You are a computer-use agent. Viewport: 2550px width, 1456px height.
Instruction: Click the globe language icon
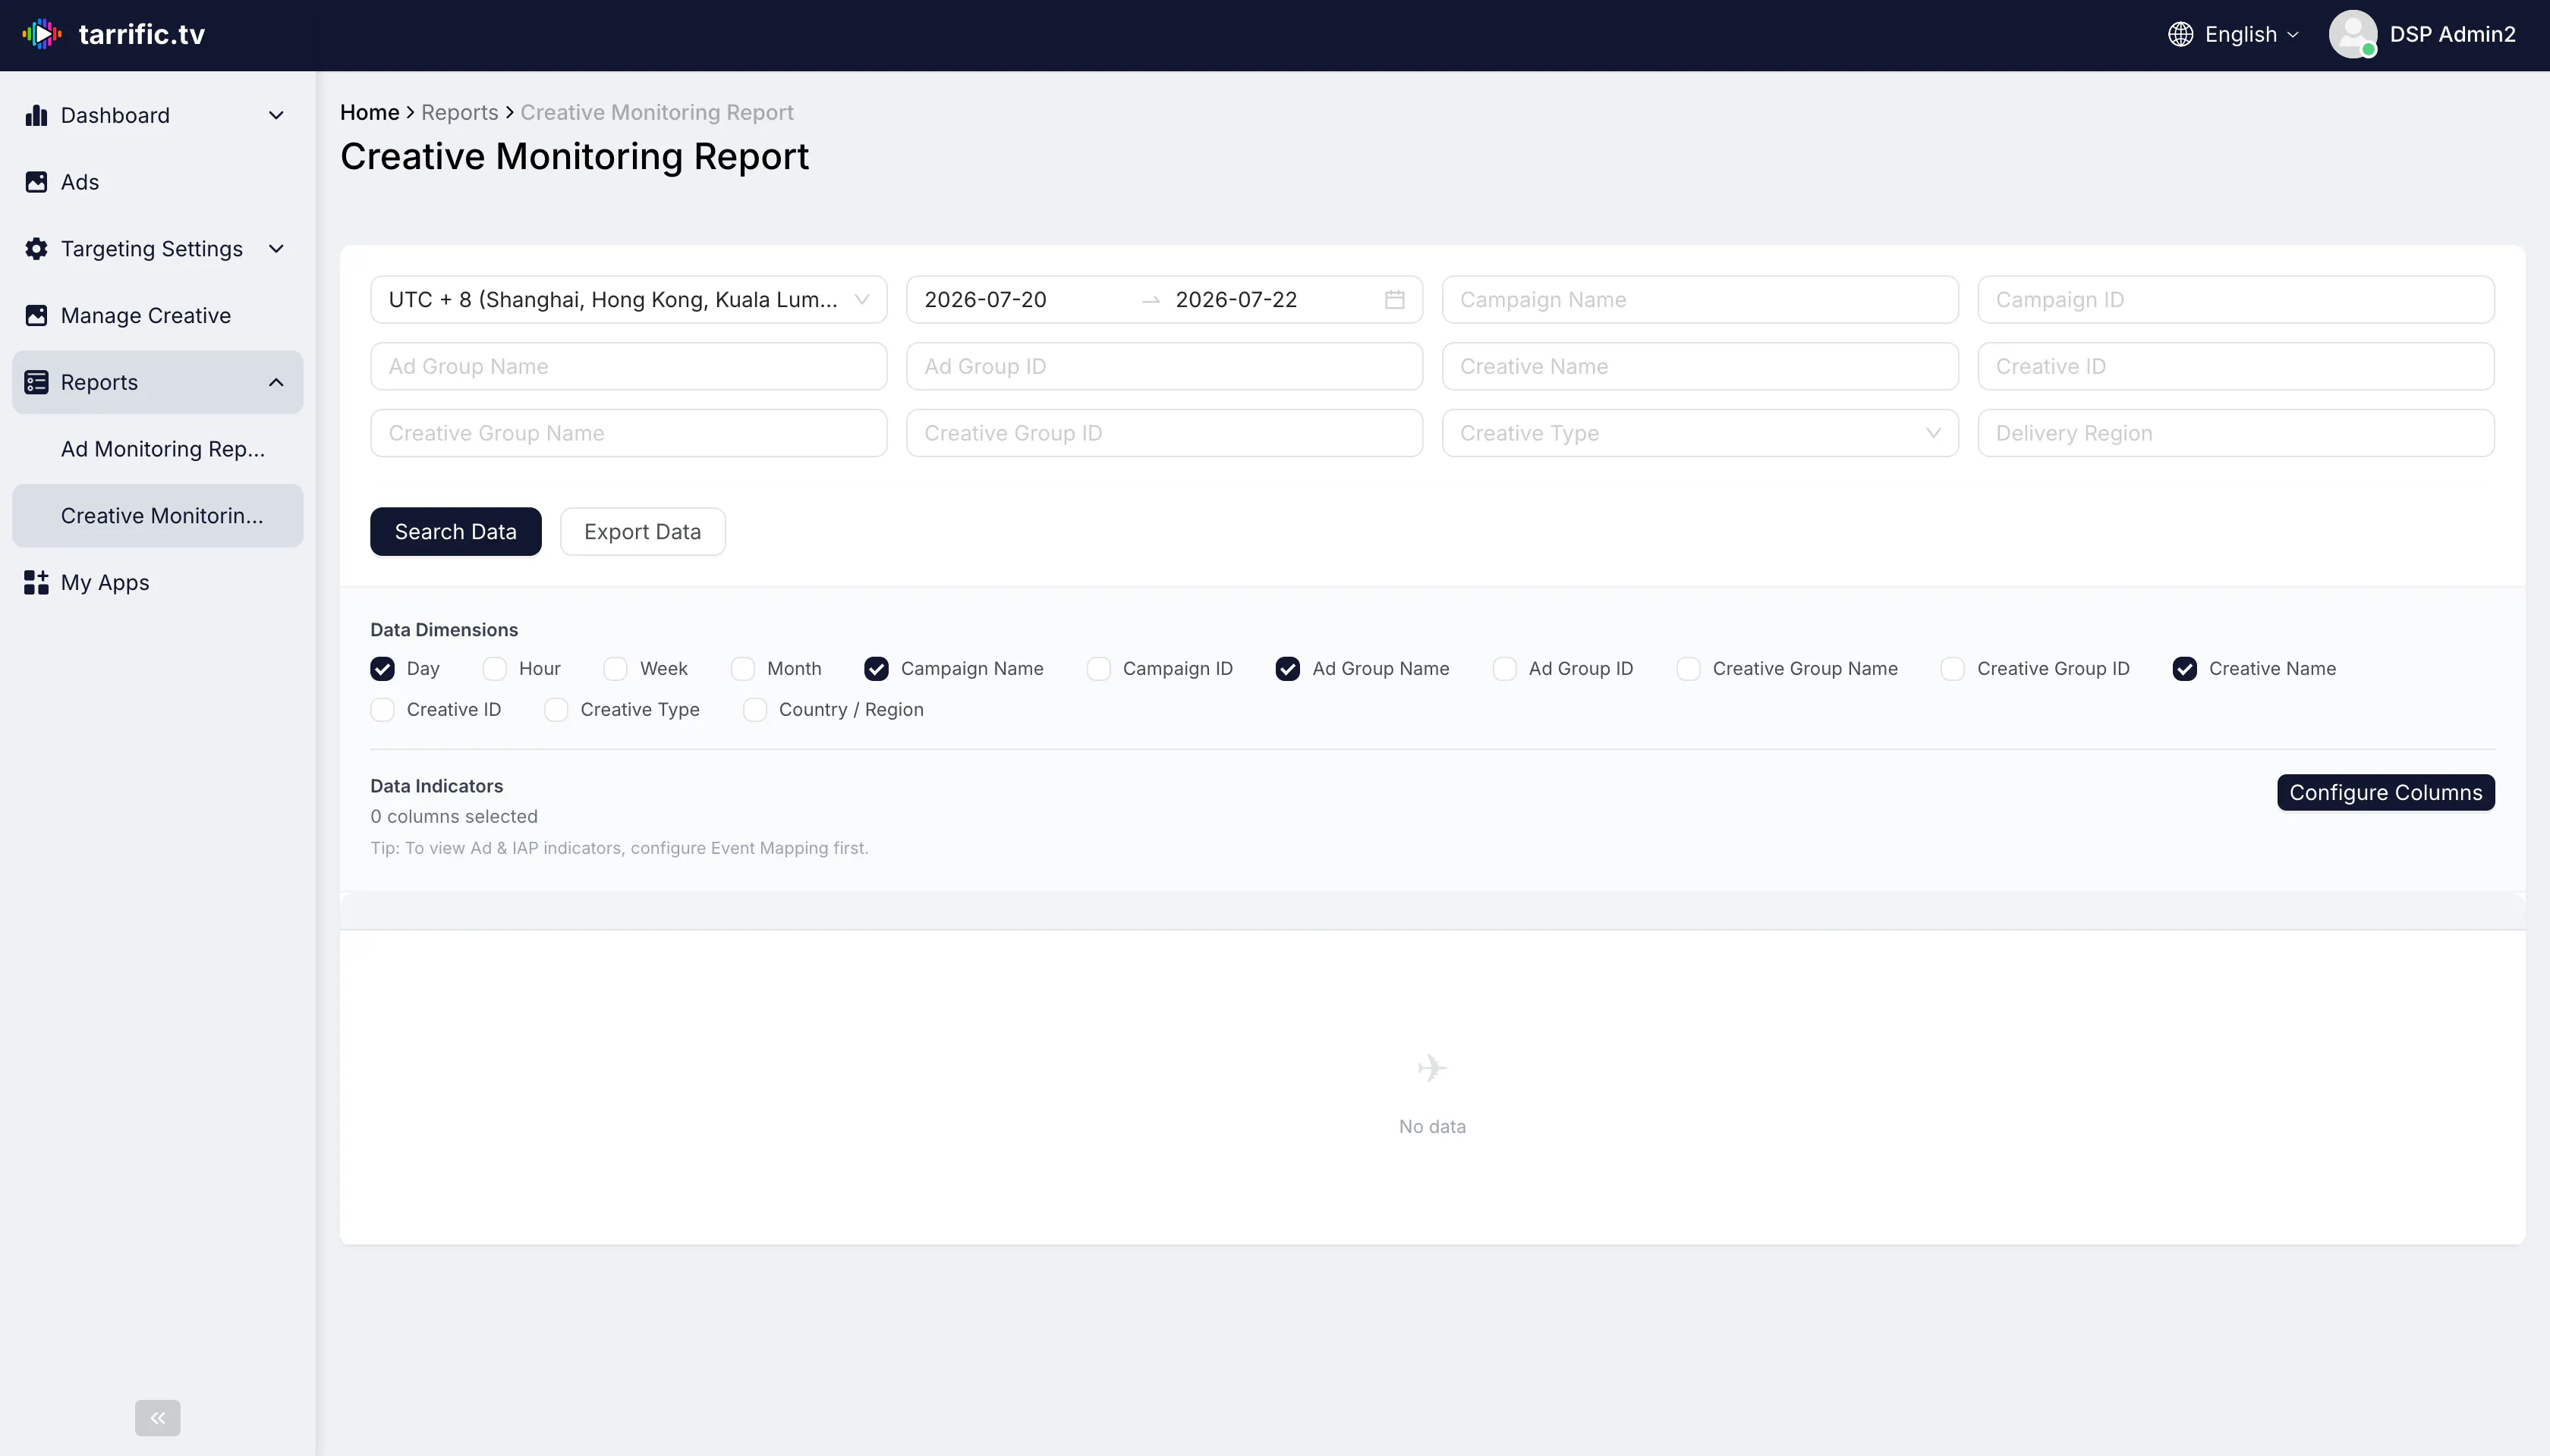point(2180,34)
